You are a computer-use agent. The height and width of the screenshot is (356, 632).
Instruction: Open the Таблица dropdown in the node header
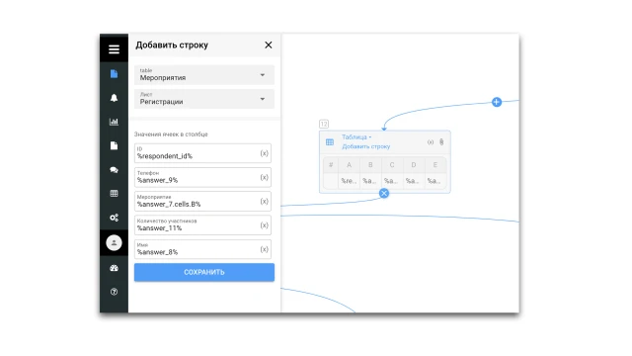356,137
